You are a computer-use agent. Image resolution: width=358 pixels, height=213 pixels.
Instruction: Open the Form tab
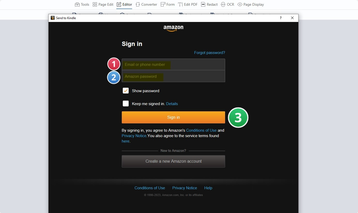click(167, 4)
